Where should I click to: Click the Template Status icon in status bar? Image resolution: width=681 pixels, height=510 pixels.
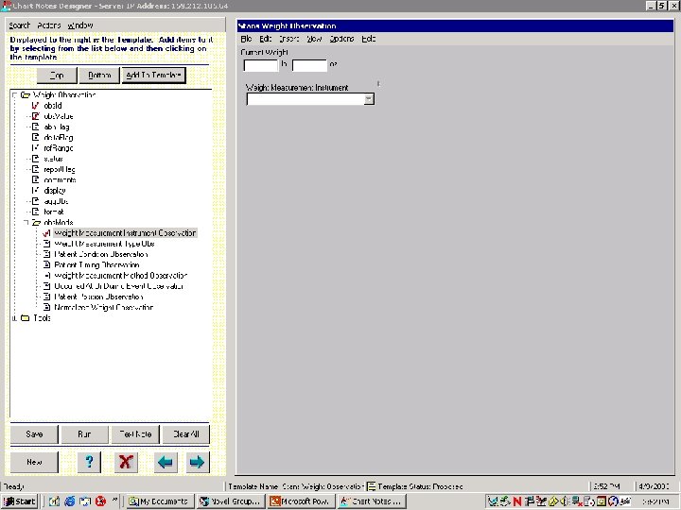click(371, 486)
